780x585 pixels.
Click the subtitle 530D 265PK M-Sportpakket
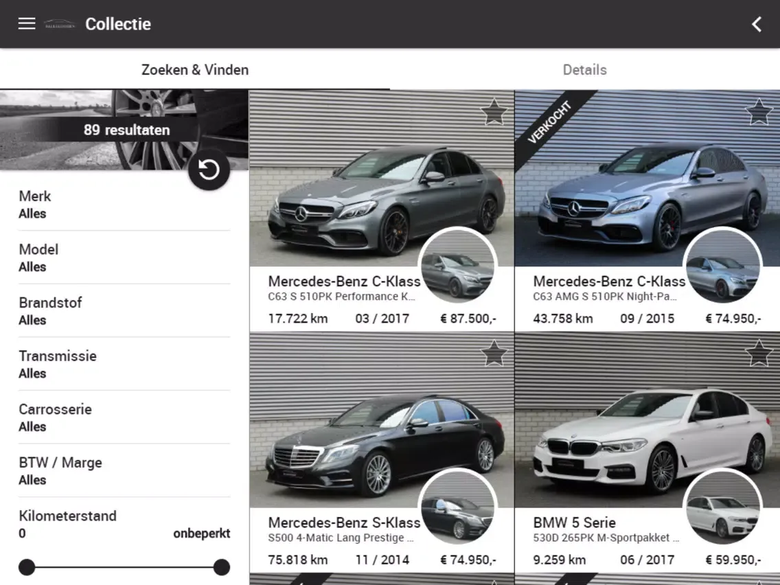coord(606,538)
